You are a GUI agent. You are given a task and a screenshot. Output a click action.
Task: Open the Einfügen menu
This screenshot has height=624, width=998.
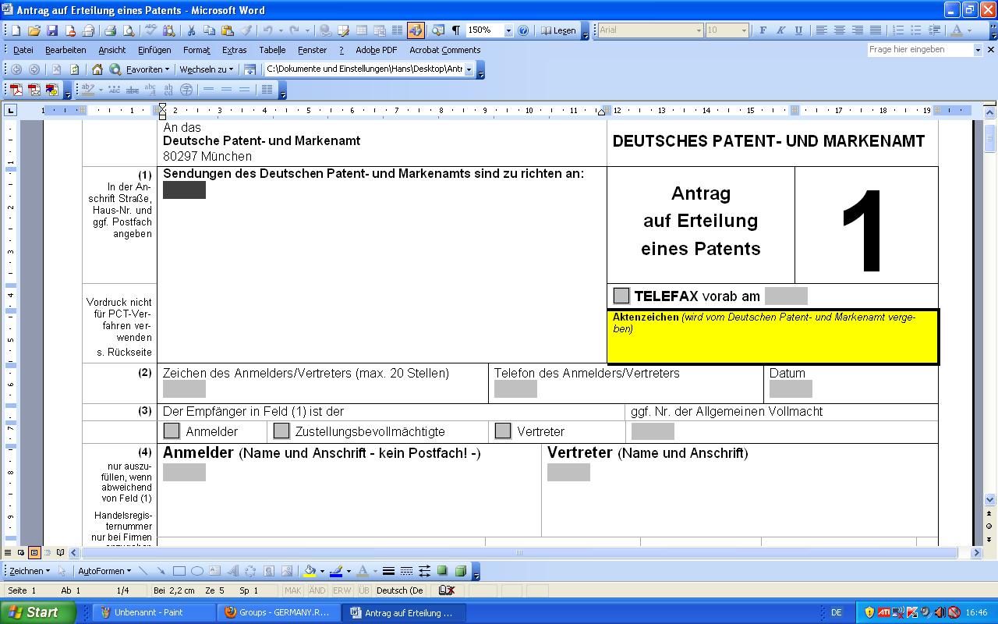[154, 50]
